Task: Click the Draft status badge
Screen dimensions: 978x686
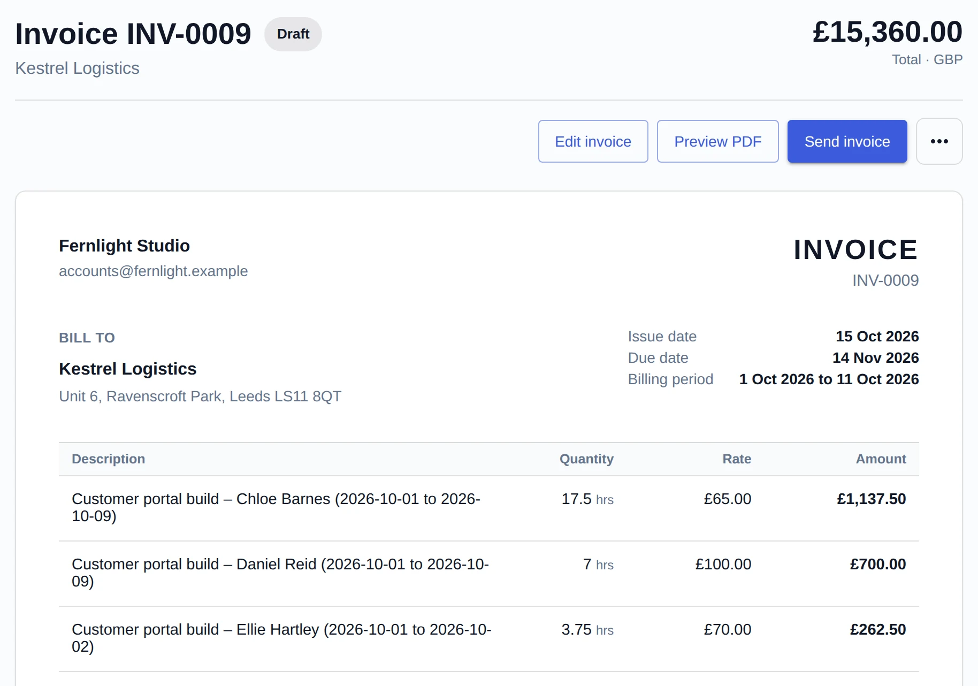Action: coord(293,34)
